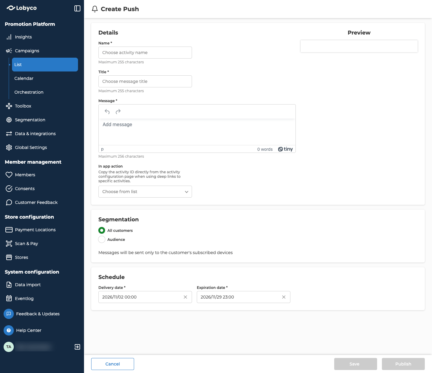Click the Cancel button

(112, 364)
